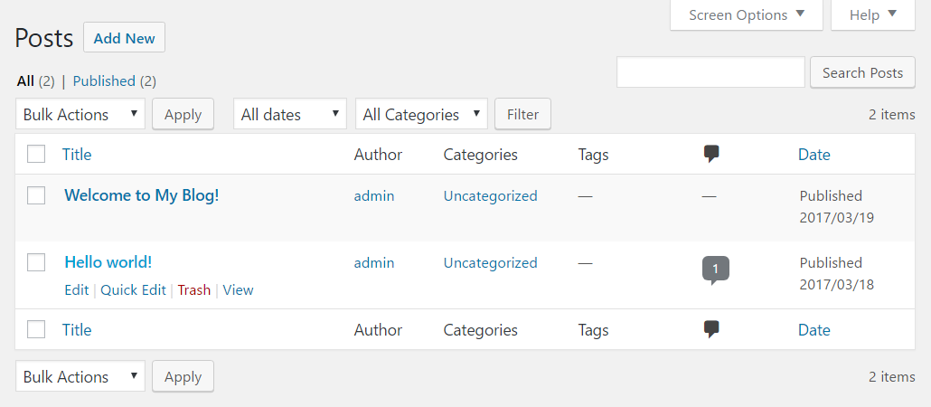This screenshot has height=407, width=931.
Task: Open the top Bulk Actions dropdown
Action: [80, 115]
